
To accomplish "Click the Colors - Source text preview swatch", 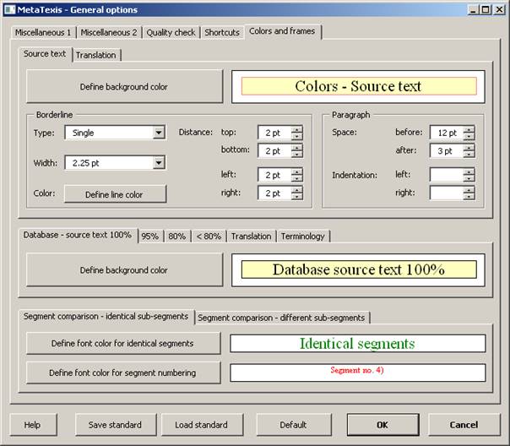I will 359,86.
